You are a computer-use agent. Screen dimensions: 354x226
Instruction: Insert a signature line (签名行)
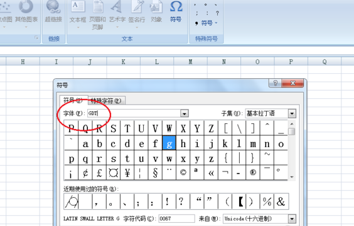pyautogui.click(x=137, y=14)
